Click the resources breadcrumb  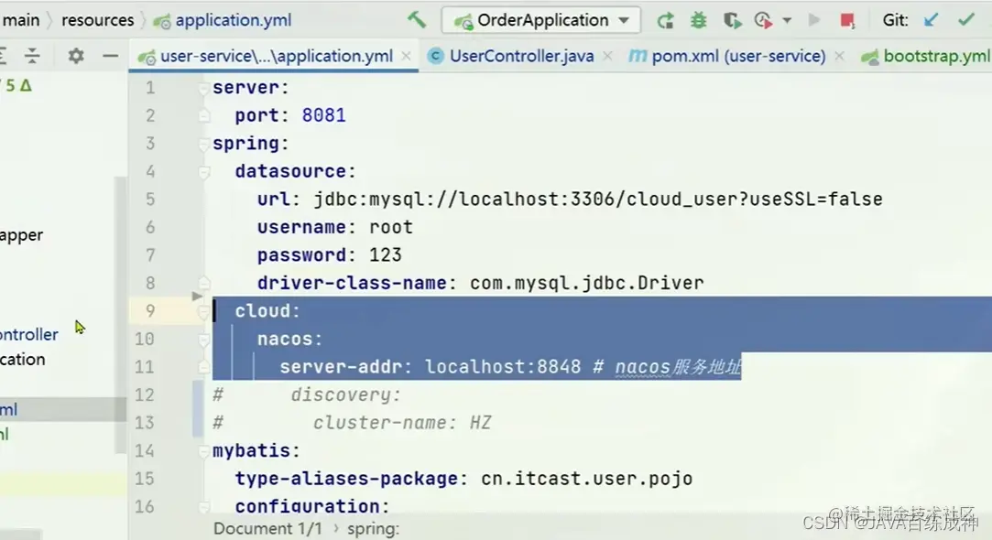coord(97,20)
